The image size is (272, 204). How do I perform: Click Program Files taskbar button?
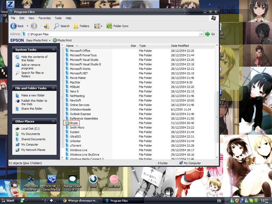pyautogui.click(x=123, y=201)
